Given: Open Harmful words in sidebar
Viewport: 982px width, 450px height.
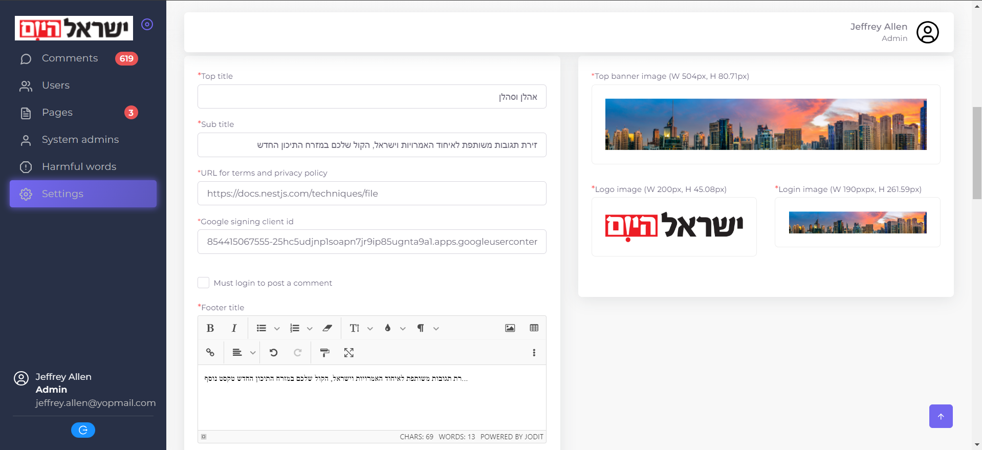Looking at the screenshot, I should point(83,167).
